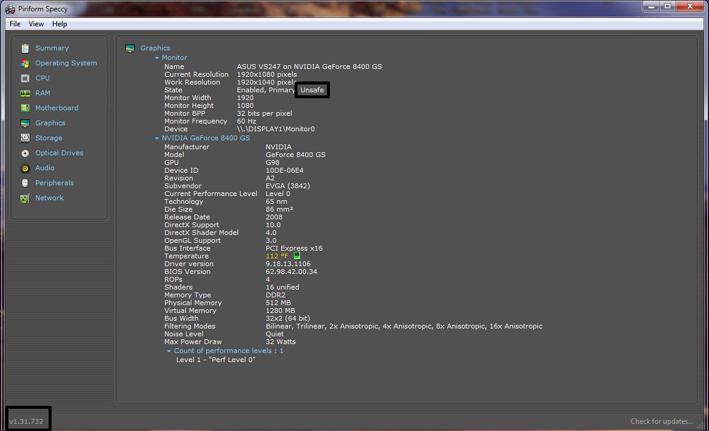The height and width of the screenshot is (431, 709).
Task: Click the temperature value 112 °F
Action: click(x=277, y=256)
